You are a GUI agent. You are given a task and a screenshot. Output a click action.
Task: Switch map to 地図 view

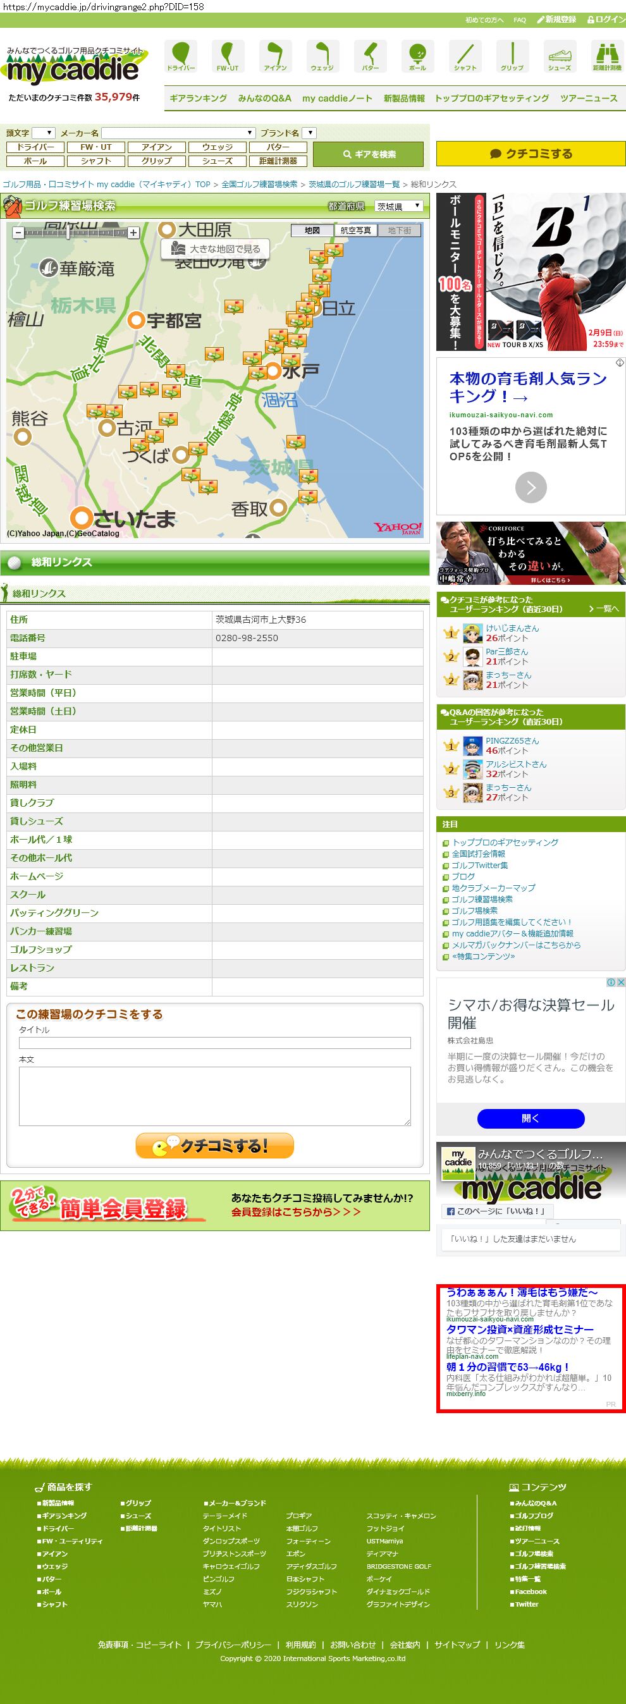click(x=312, y=230)
